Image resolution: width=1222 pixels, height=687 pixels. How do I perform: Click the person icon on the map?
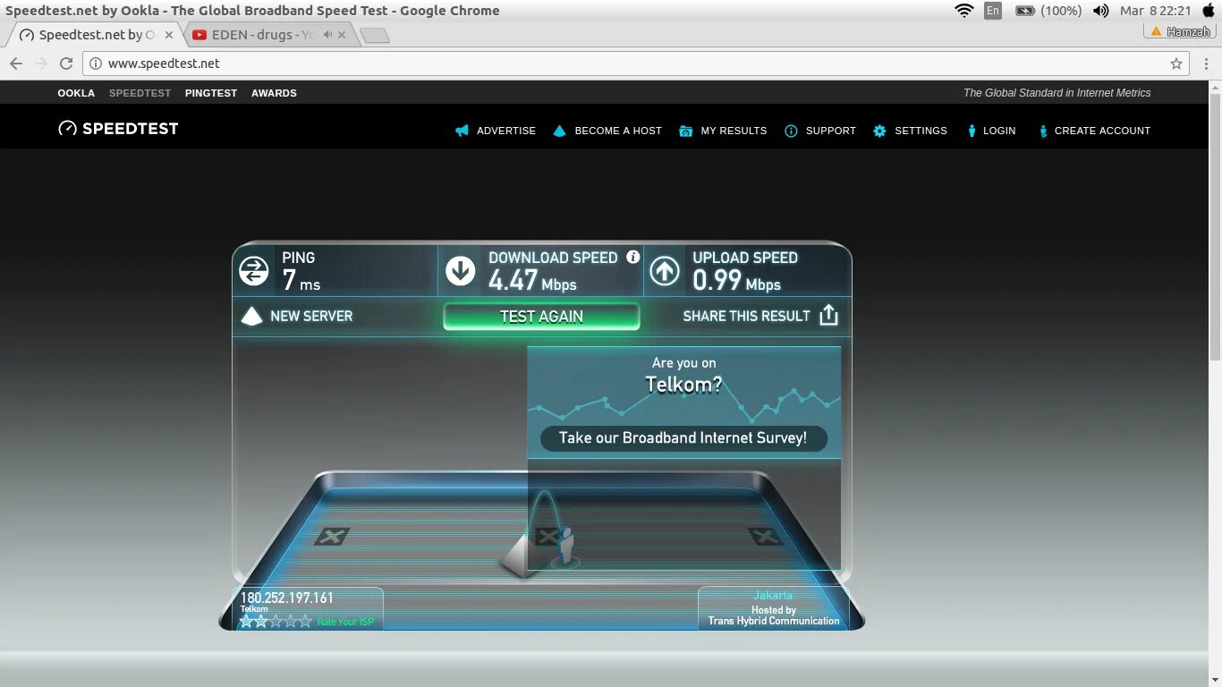[x=564, y=546]
